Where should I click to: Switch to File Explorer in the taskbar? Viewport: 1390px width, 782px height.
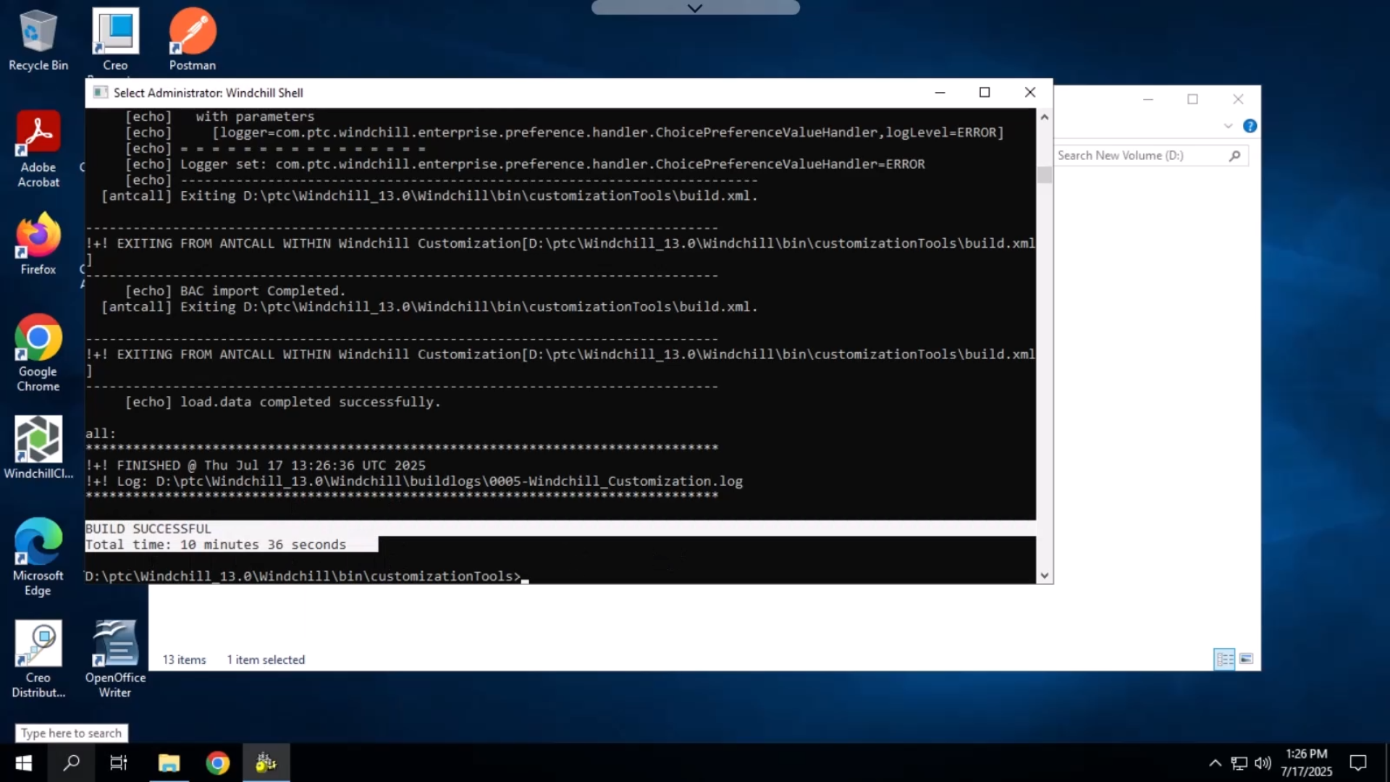[169, 762]
